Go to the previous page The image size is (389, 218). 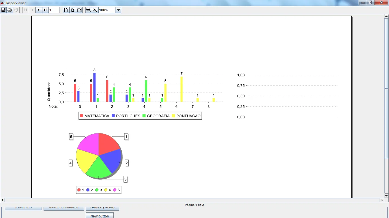coord(32,10)
